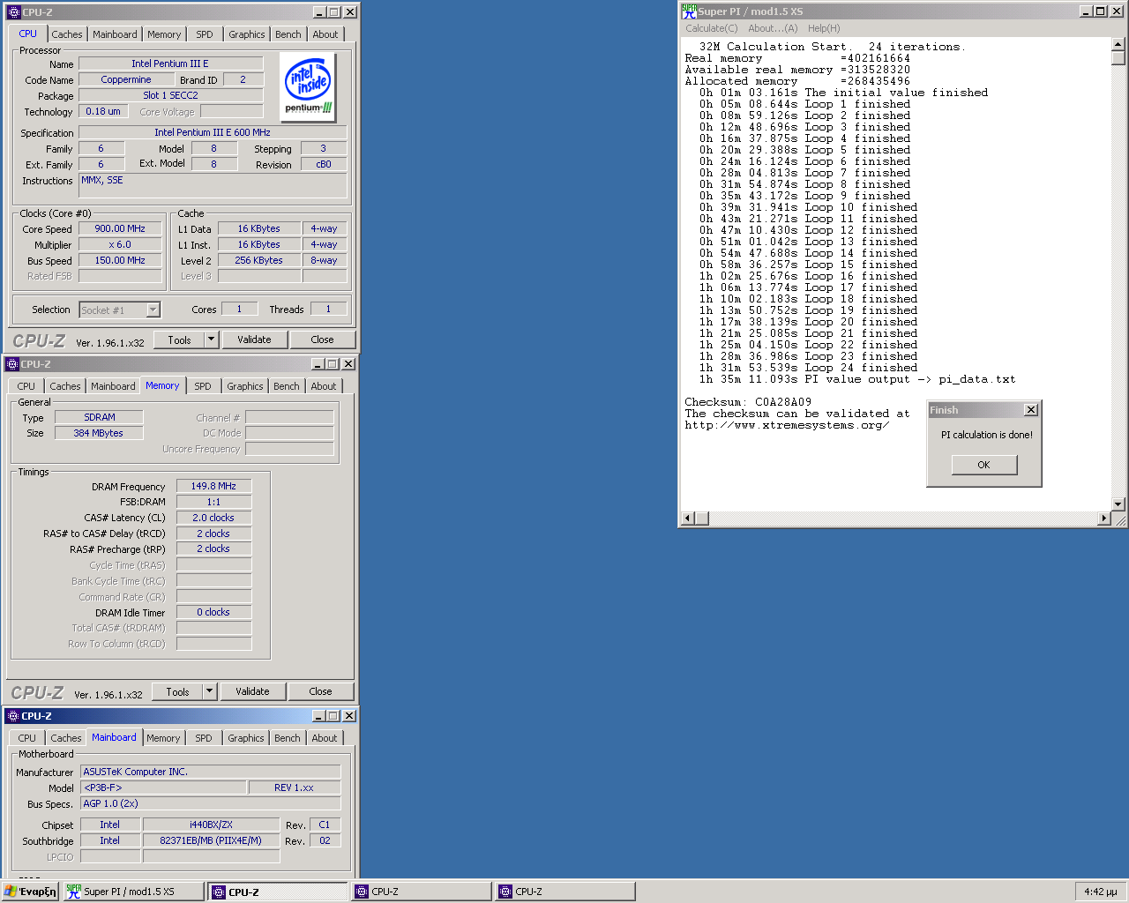Click Southbridge 82371EB/MB (PIIX4E/M) field

pos(211,840)
